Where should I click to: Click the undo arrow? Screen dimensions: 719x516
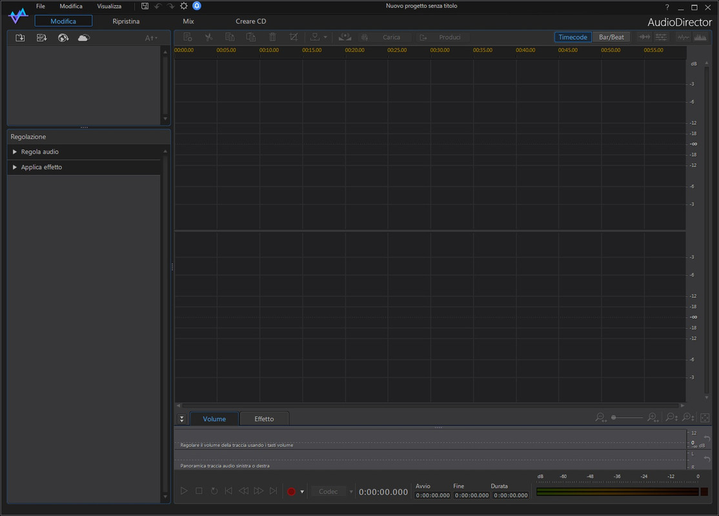[x=158, y=6]
